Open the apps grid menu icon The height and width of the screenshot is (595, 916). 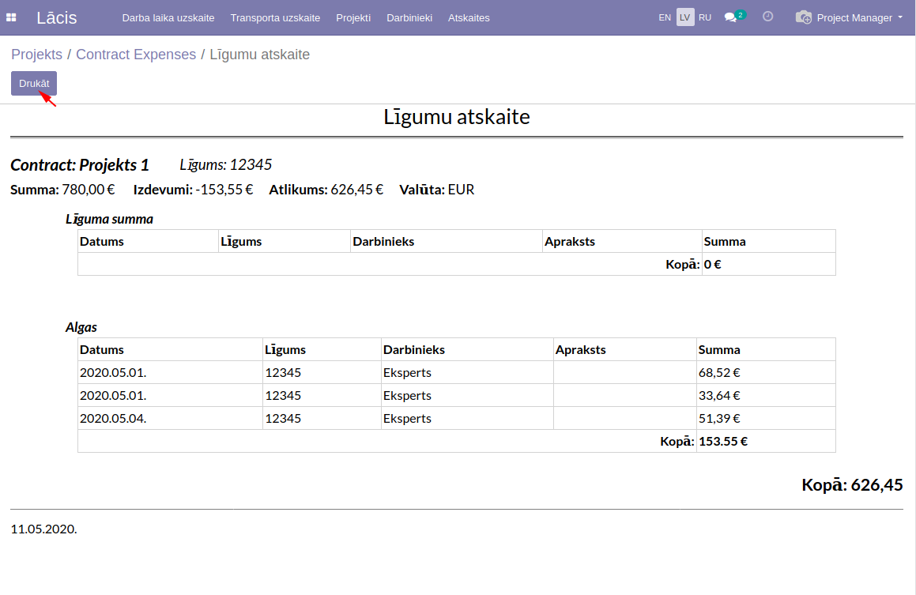click(11, 17)
